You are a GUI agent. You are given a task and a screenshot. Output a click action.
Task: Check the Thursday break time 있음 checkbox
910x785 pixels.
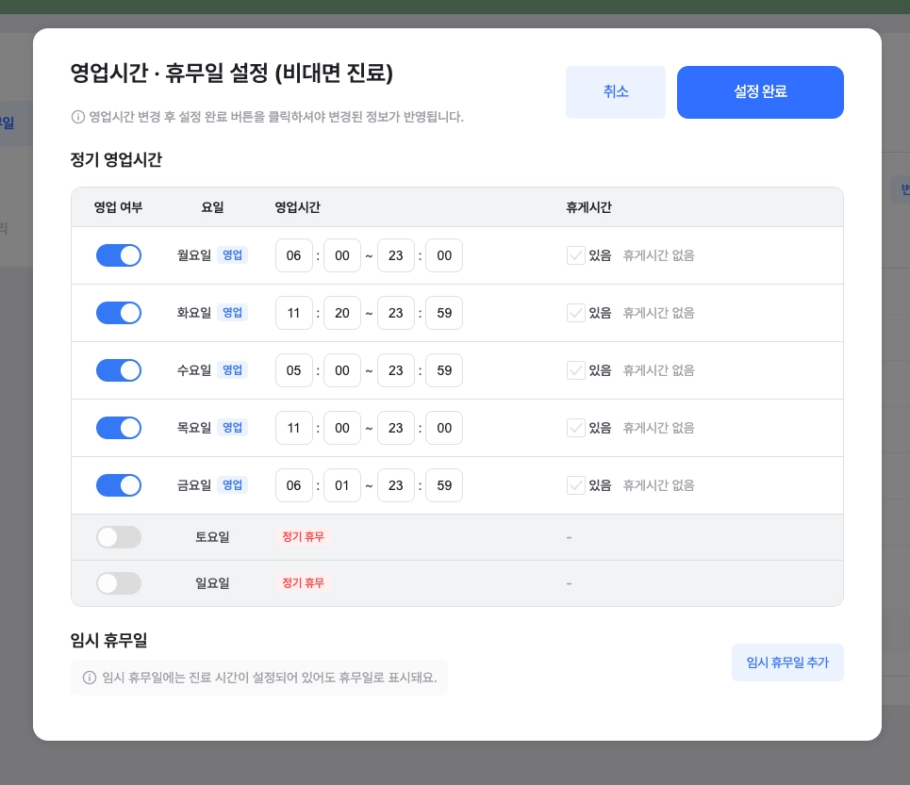pos(576,428)
